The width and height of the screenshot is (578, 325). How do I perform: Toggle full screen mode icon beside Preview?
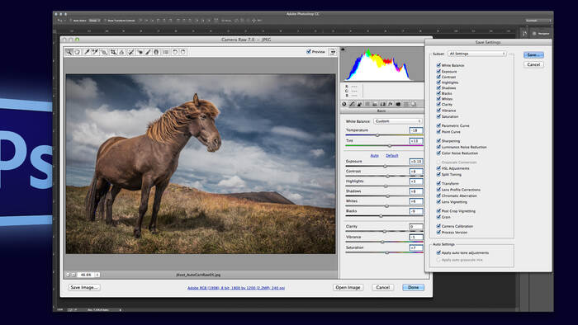point(333,52)
